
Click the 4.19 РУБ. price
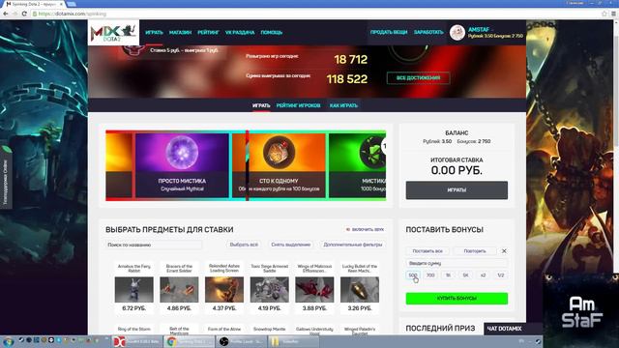(x=270, y=308)
